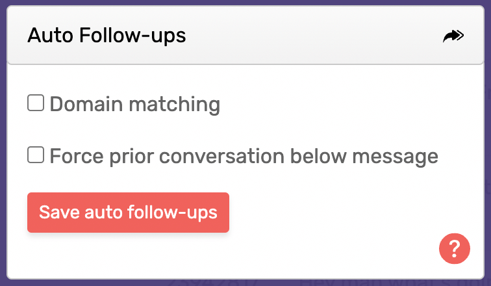This screenshot has height=286, width=491.
Task: Collapse the Auto Follow-ups panel header bar
Action: pyautogui.click(x=245, y=35)
